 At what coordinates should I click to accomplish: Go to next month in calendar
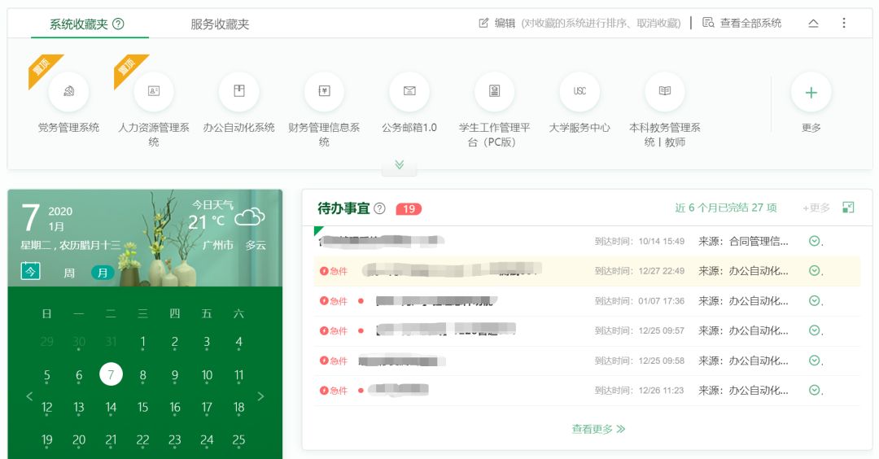(x=261, y=396)
